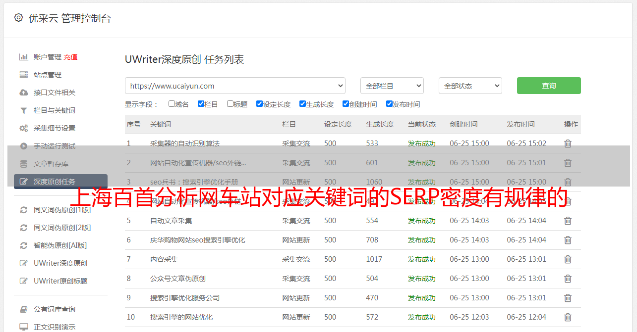Open 公有词库查询 in the sidebar
This screenshot has height=332, width=637.
click(x=55, y=309)
